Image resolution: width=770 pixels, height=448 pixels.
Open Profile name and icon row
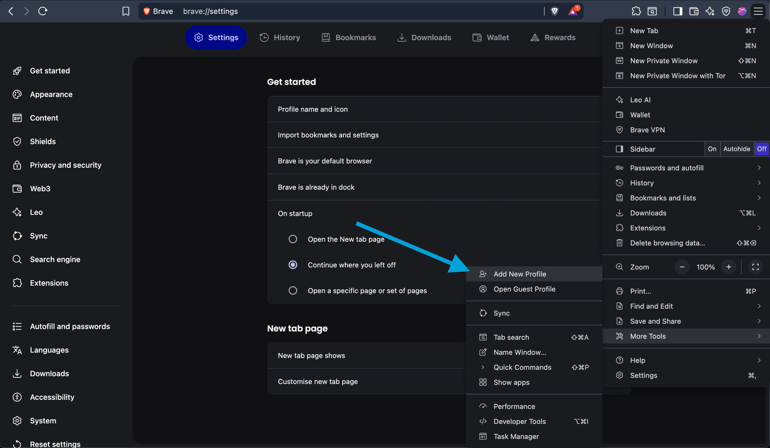(x=435, y=109)
